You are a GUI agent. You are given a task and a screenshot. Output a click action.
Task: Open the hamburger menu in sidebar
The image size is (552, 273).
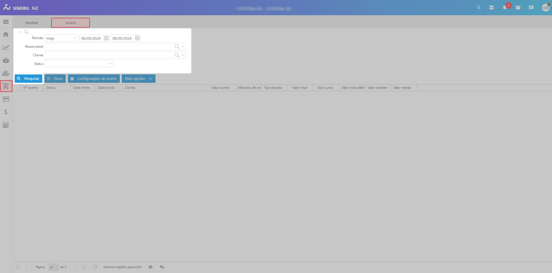6,22
